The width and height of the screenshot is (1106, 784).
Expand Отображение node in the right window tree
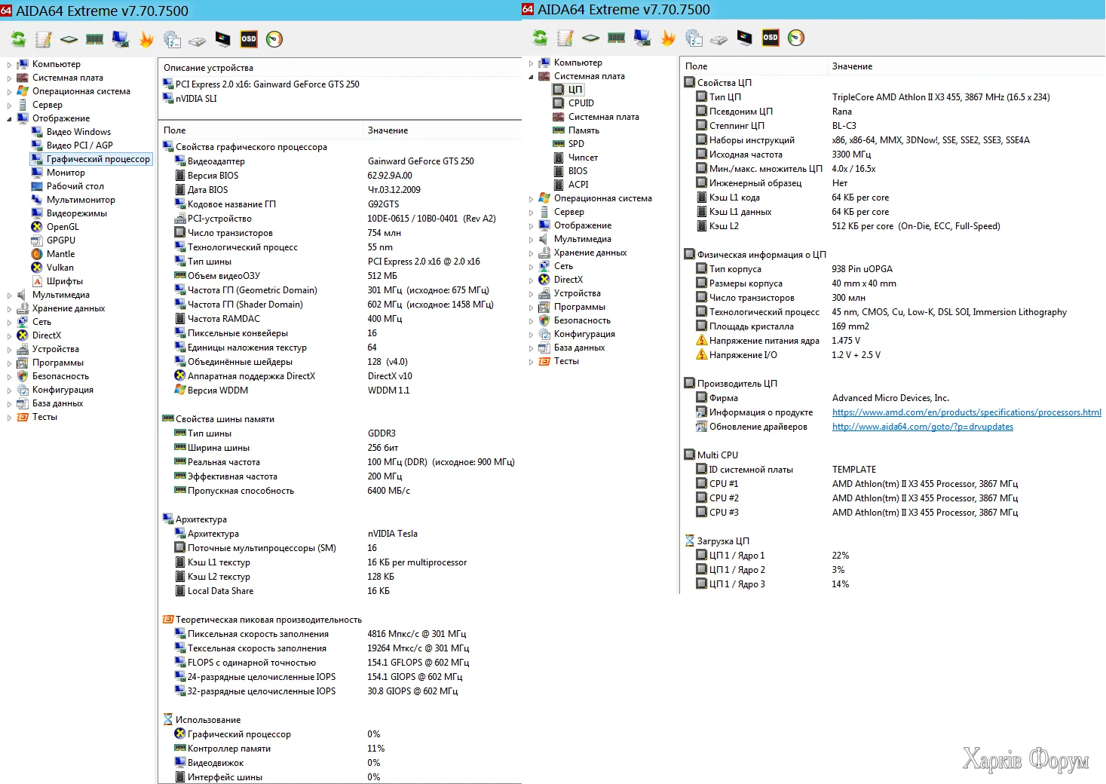531,225
